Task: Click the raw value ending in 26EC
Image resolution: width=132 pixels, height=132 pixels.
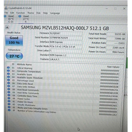Action: coord(108,106)
